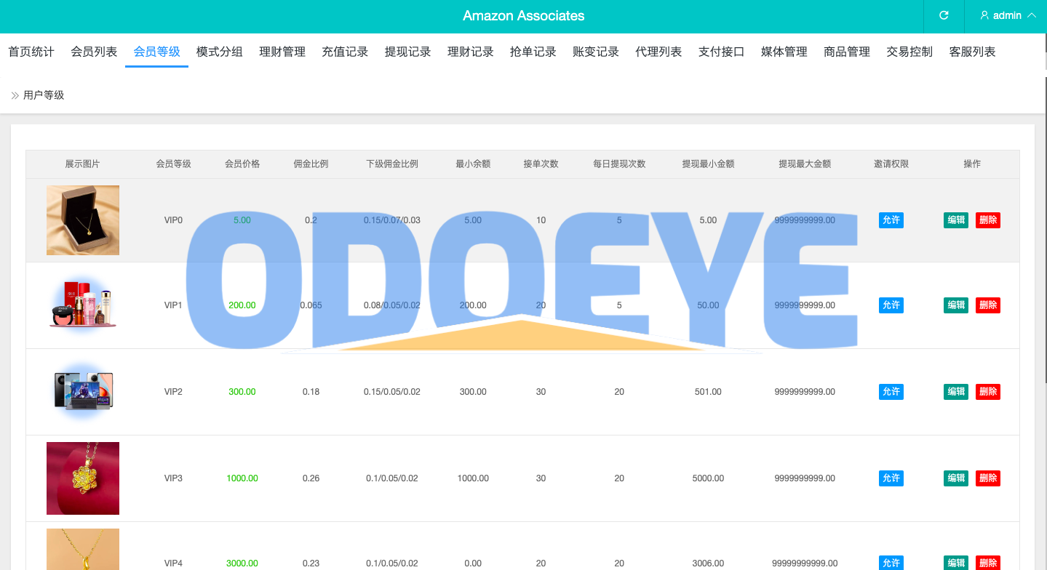This screenshot has width=1047, height=570.
Task: Open the VIP2 electronics thumbnail
Action: (83, 391)
